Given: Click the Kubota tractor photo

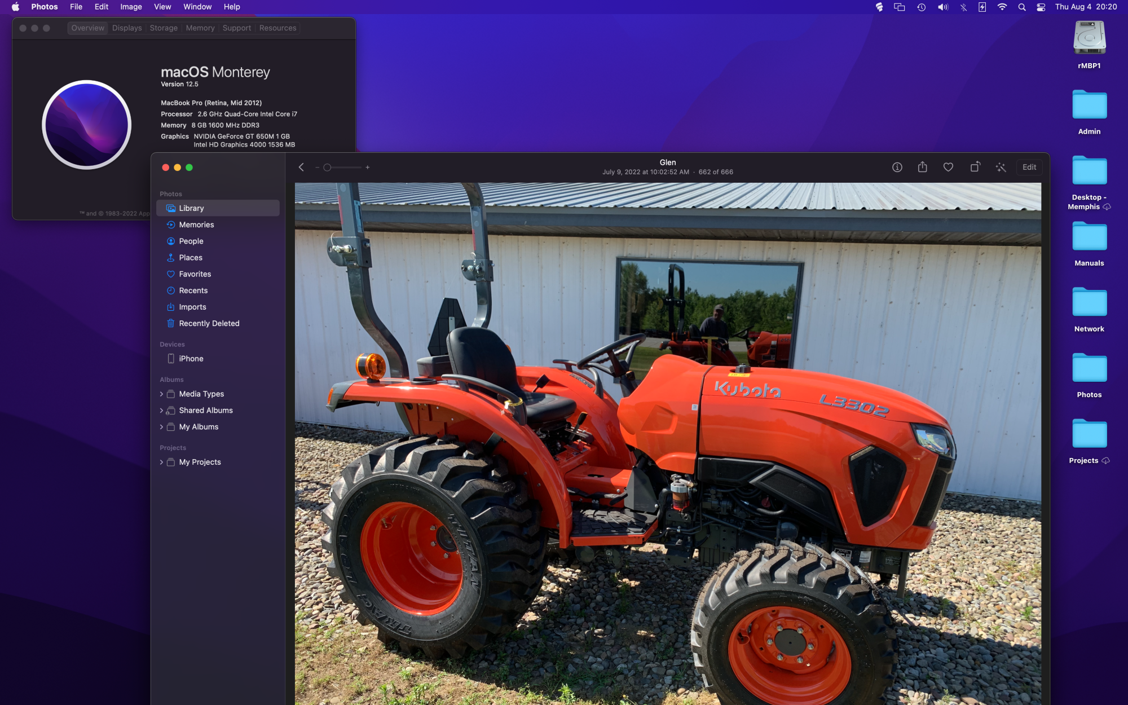Looking at the screenshot, I should click(x=667, y=443).
